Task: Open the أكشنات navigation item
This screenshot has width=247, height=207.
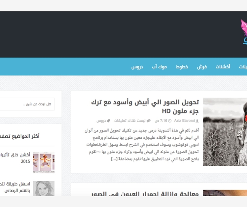Action: [223, 67]
